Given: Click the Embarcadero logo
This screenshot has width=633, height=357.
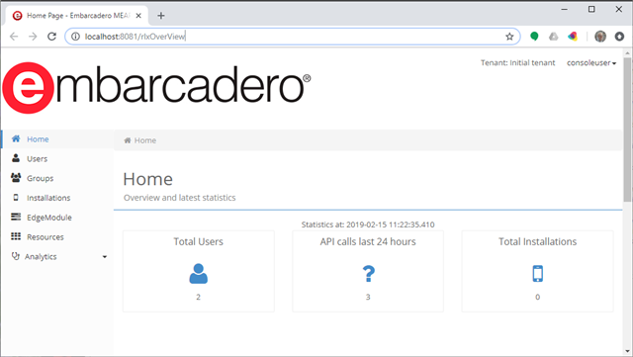Looking at the screenshot, I should pos(156,88).
